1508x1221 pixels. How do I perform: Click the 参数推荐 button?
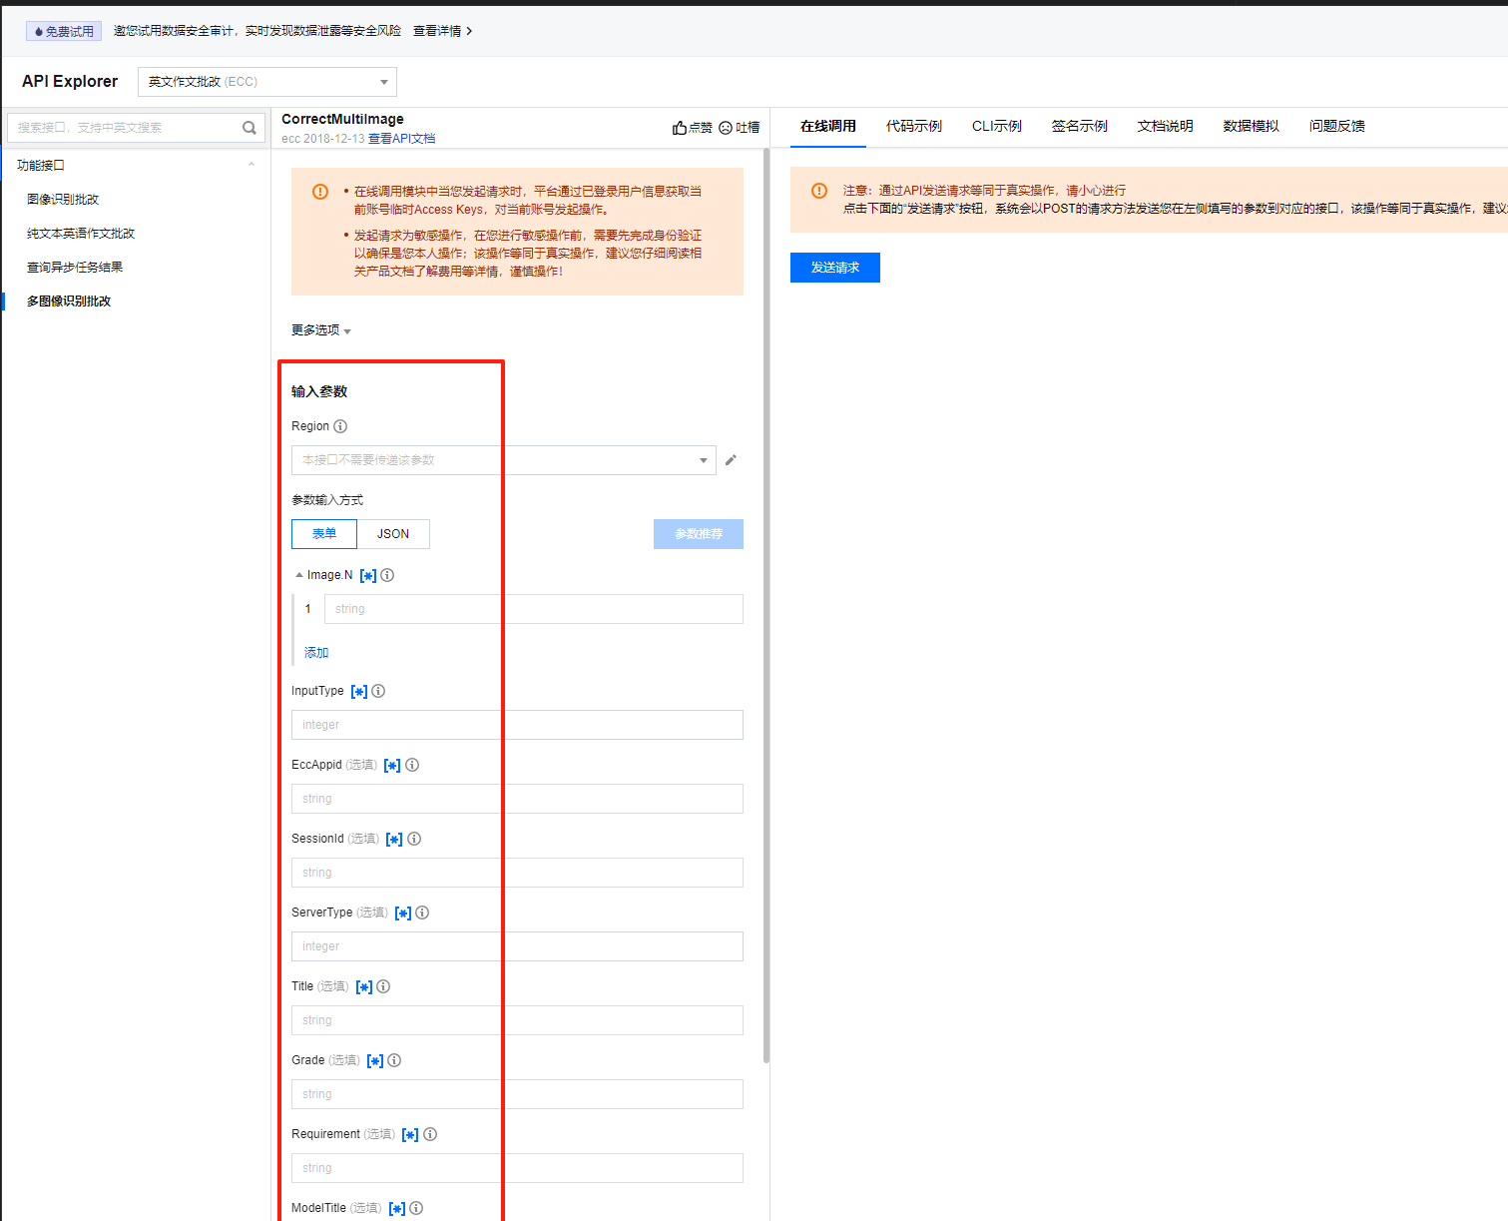tap(699, 534)
